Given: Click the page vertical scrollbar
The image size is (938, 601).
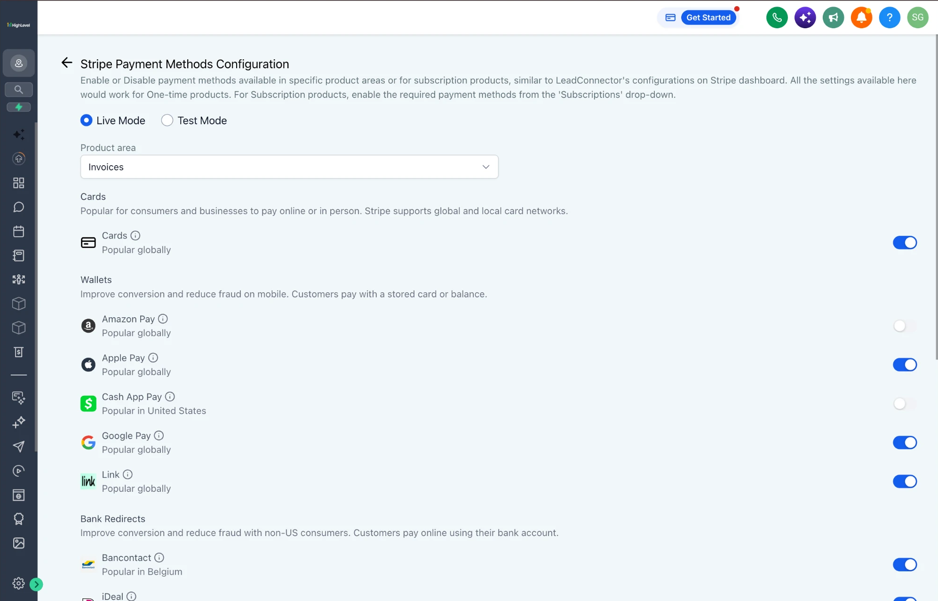Looking at the screenshot, I should [x=936, y=198].
